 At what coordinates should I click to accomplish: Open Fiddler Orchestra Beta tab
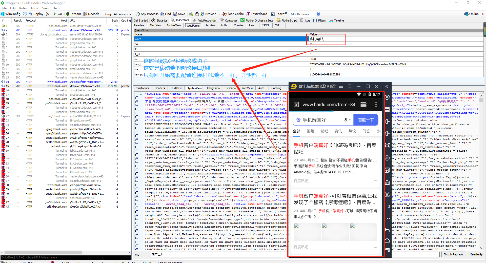pyautogui.click(x=257, y=21)
